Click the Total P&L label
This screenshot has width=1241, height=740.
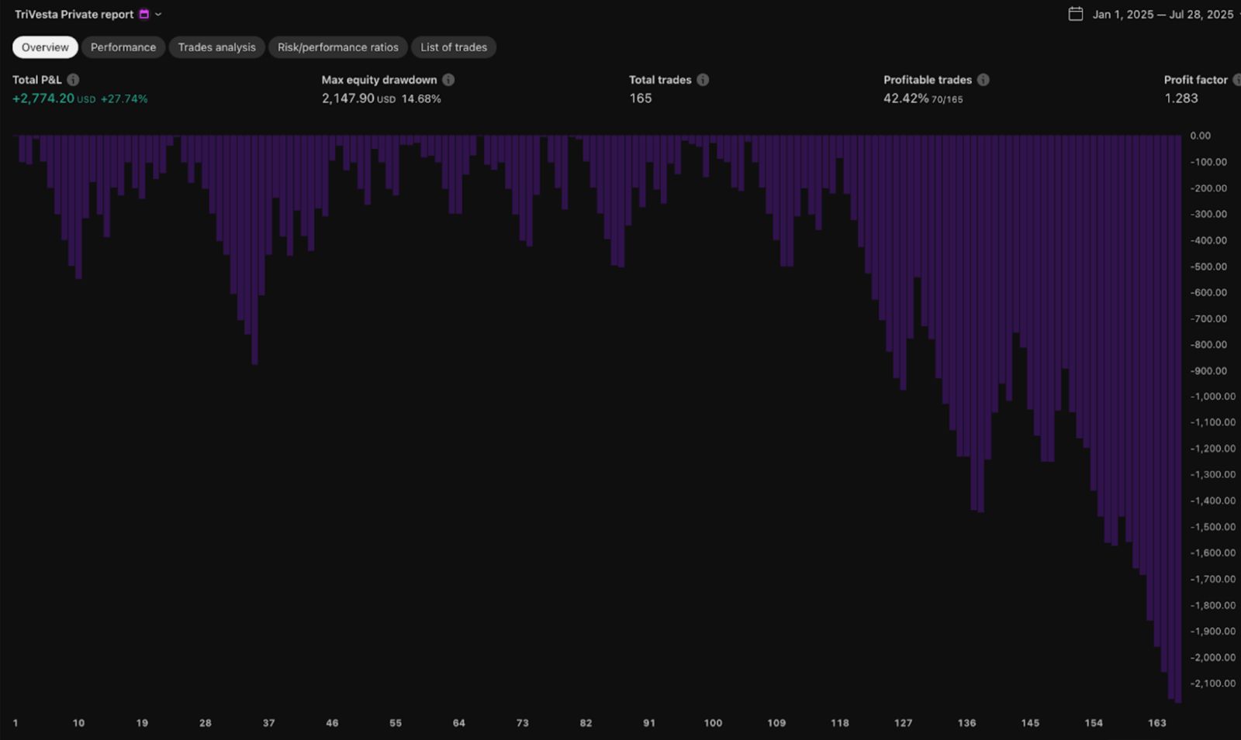[37, 80]
